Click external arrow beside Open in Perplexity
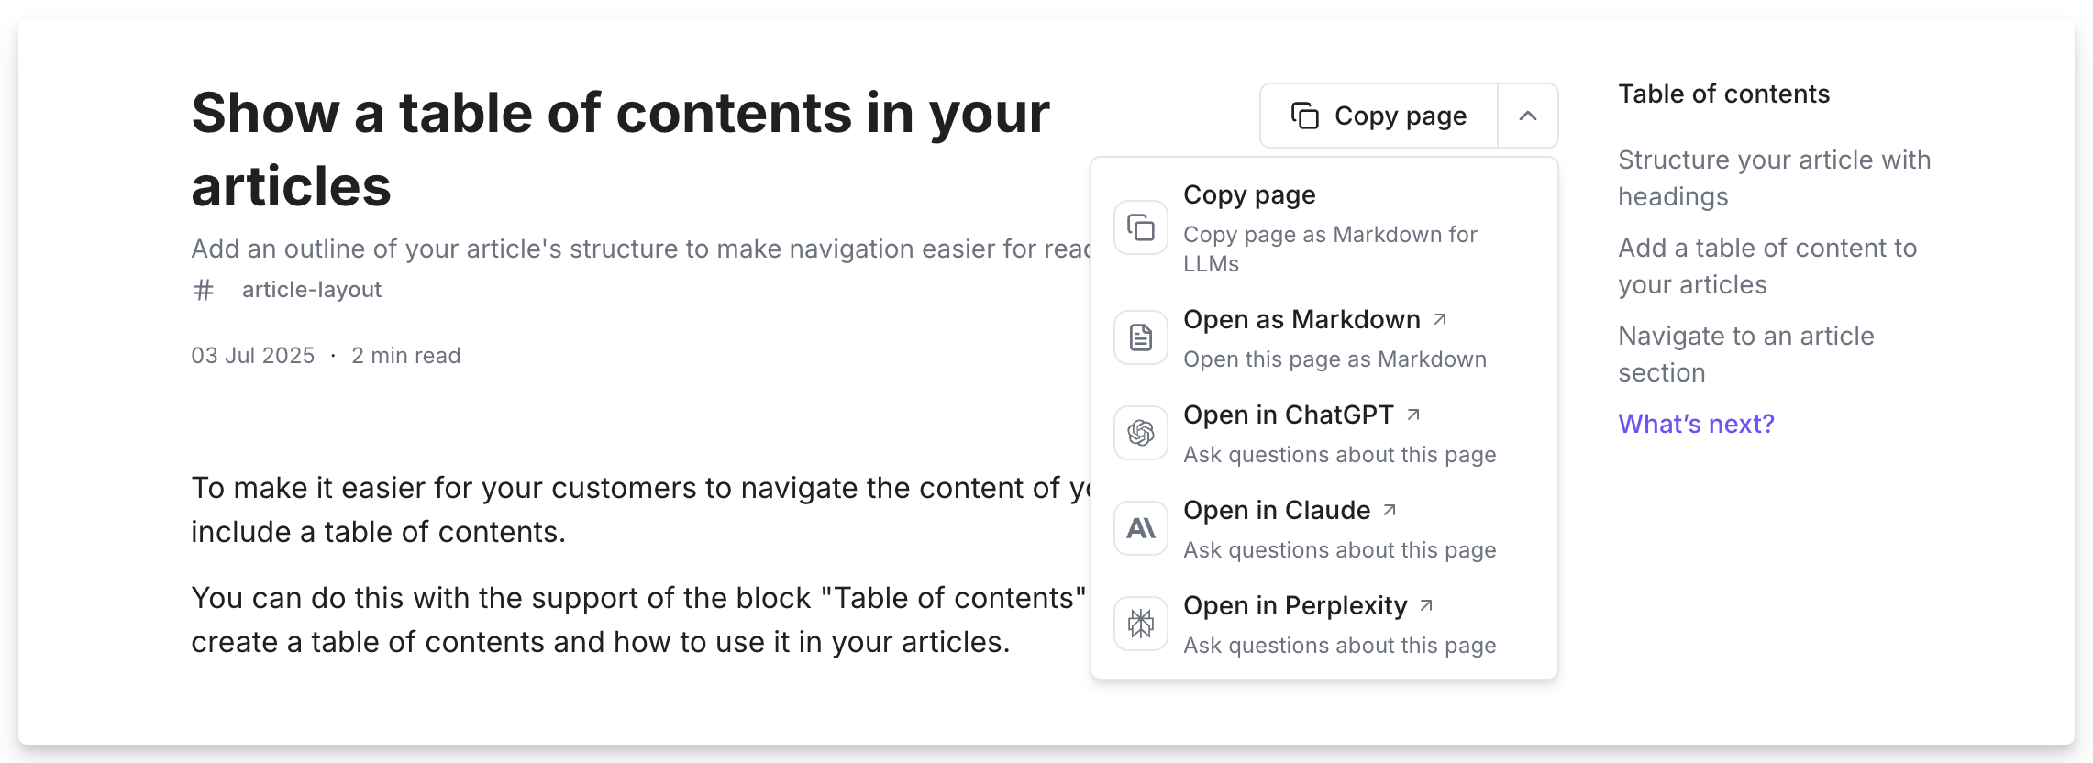This screenshot has width=2093, height=763. pyautogui.click(x=1426, y=605)
